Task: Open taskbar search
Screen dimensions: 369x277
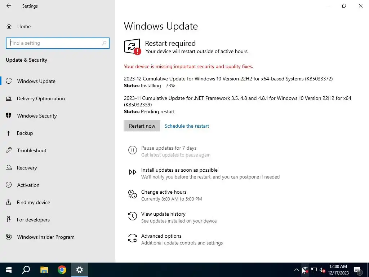Action: [26, 270]
